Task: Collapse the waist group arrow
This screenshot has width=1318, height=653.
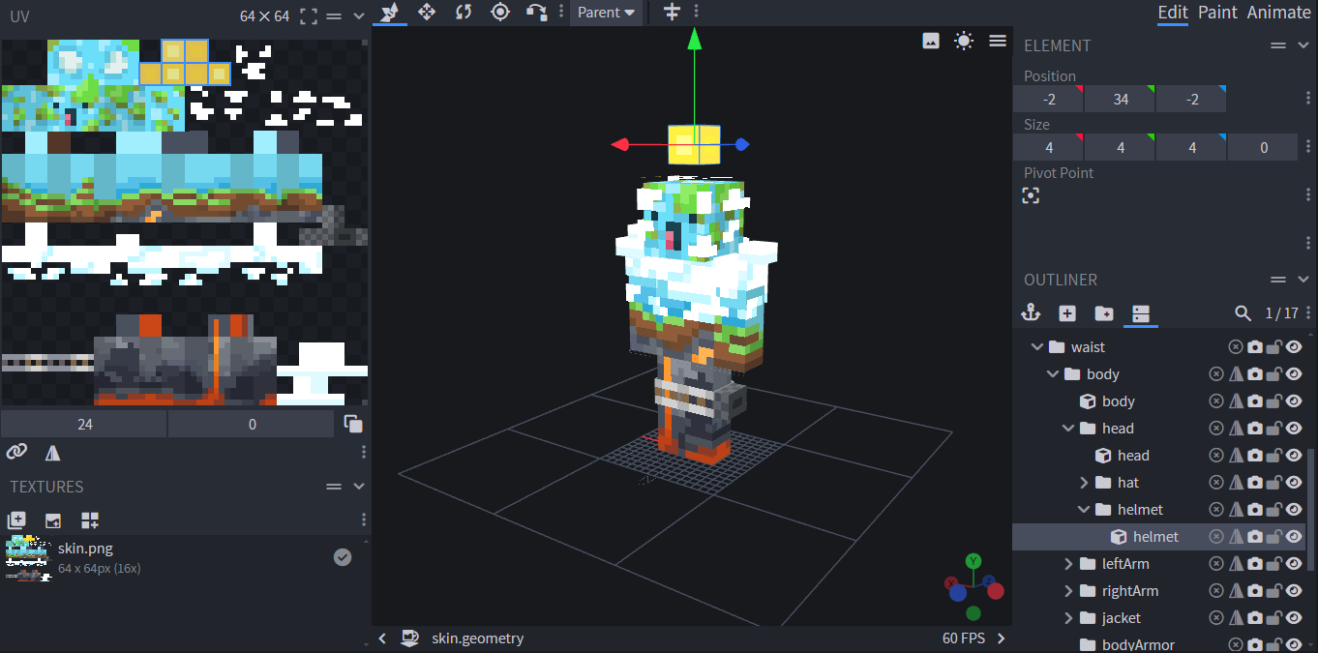Action: [x=1037, y=347]
